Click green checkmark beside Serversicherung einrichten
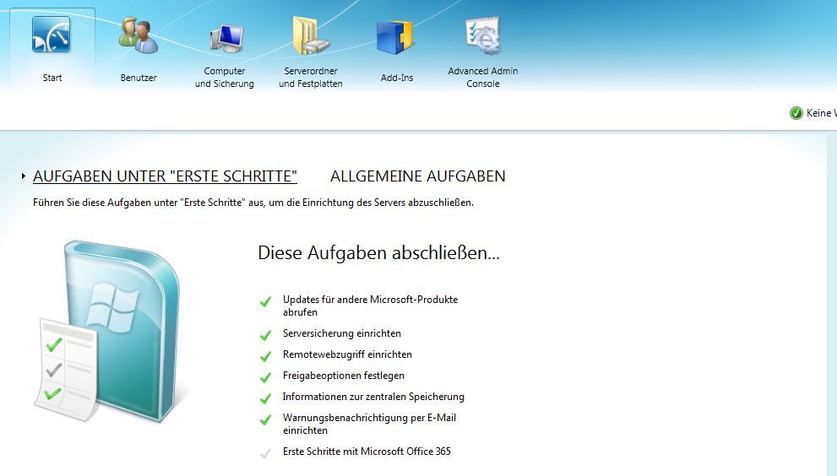 pyautogui.click(x=265, y=334)
